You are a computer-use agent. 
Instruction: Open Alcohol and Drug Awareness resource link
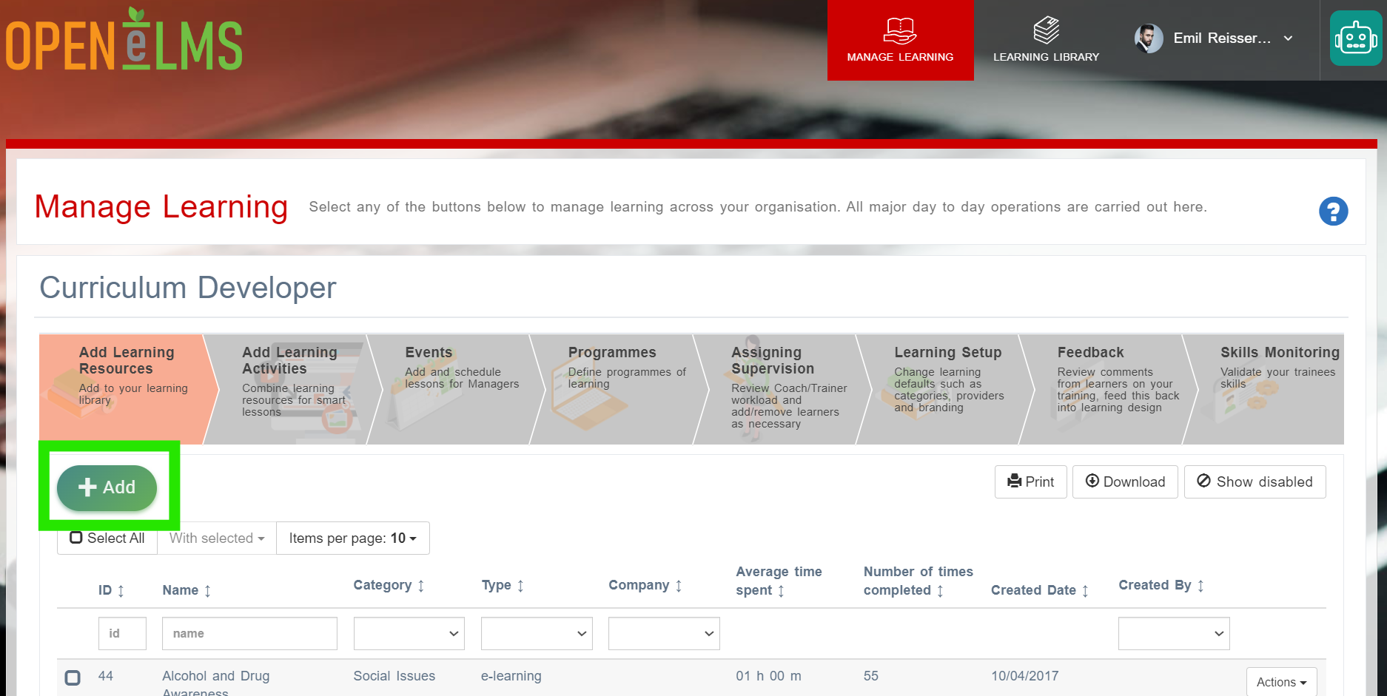pyautogui.click(x=216, y=683)
